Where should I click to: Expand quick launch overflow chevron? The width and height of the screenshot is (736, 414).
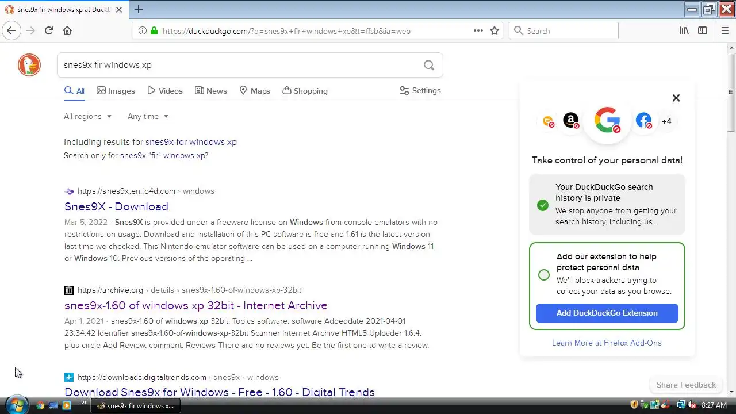tap(85, 402)
